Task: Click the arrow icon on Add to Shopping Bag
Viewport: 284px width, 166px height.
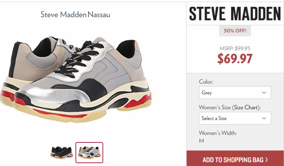Action: (266, 160)
